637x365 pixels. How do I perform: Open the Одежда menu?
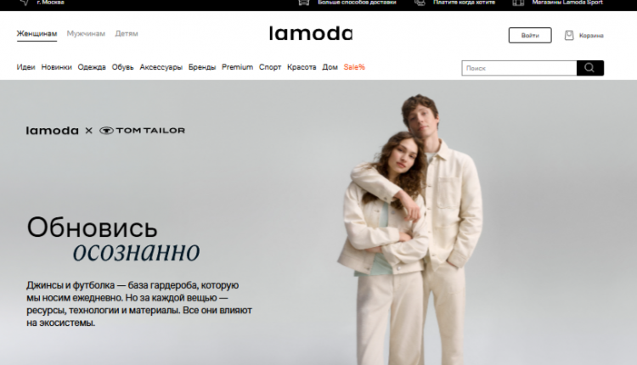click(x=92, y=67)
